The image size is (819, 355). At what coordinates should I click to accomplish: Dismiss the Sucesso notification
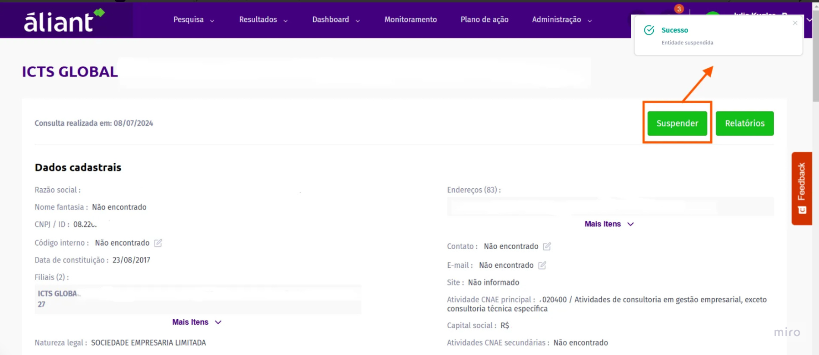[x=795, y=23]
